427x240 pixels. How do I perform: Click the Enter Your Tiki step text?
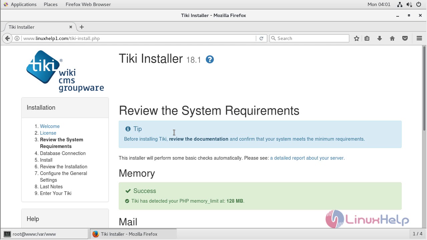(x=56, y=193)
